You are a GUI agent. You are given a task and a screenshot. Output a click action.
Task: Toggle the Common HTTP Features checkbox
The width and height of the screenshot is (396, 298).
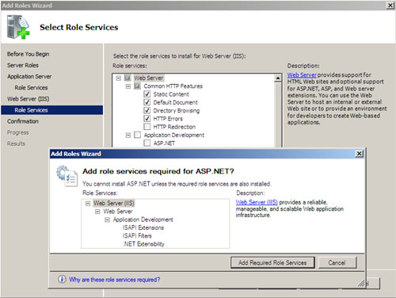[137, 86]
